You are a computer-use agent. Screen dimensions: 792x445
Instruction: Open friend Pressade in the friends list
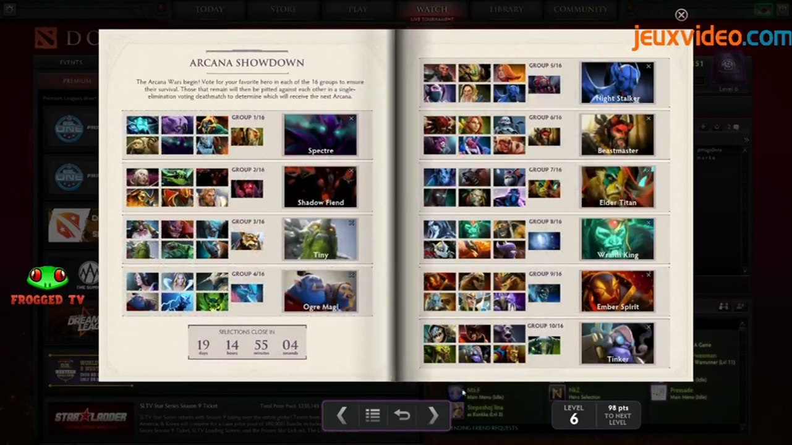coord(680,393)
